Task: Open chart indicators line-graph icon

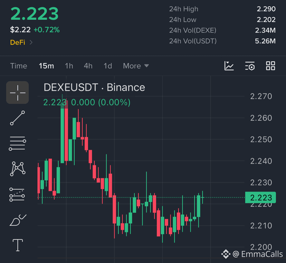Action: (x=229, y=66)
